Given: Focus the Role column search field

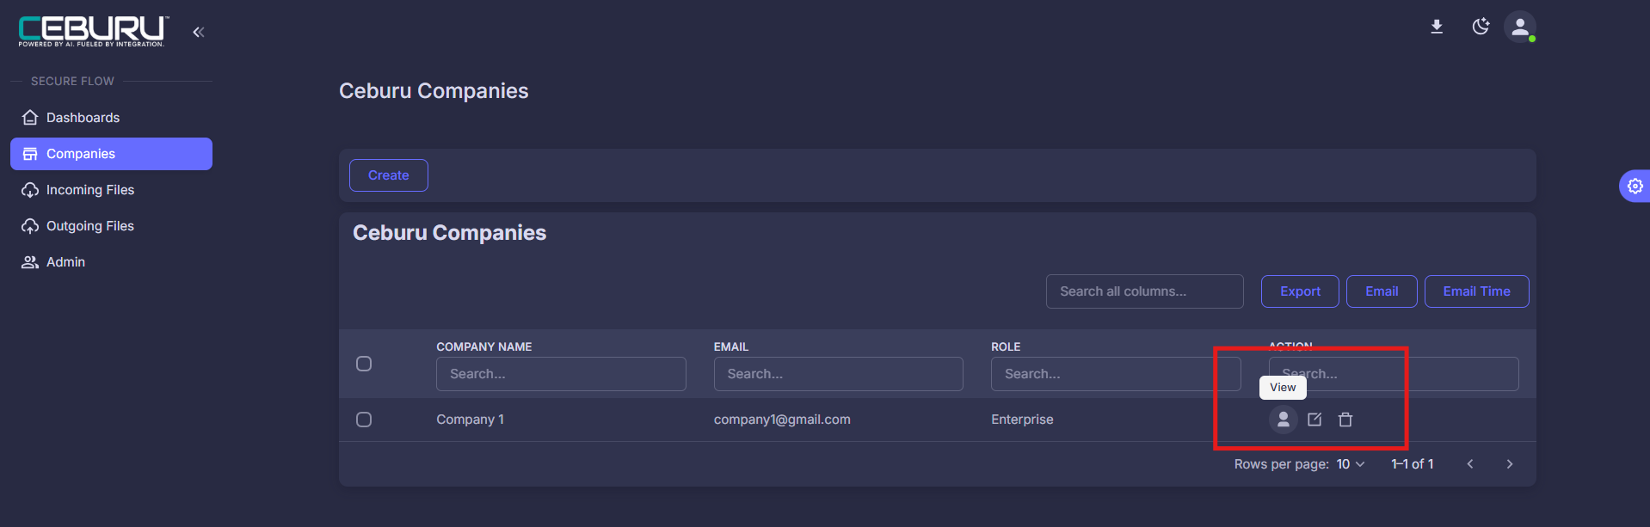Looking at the screenshot, I should [x=1116, y=374].
